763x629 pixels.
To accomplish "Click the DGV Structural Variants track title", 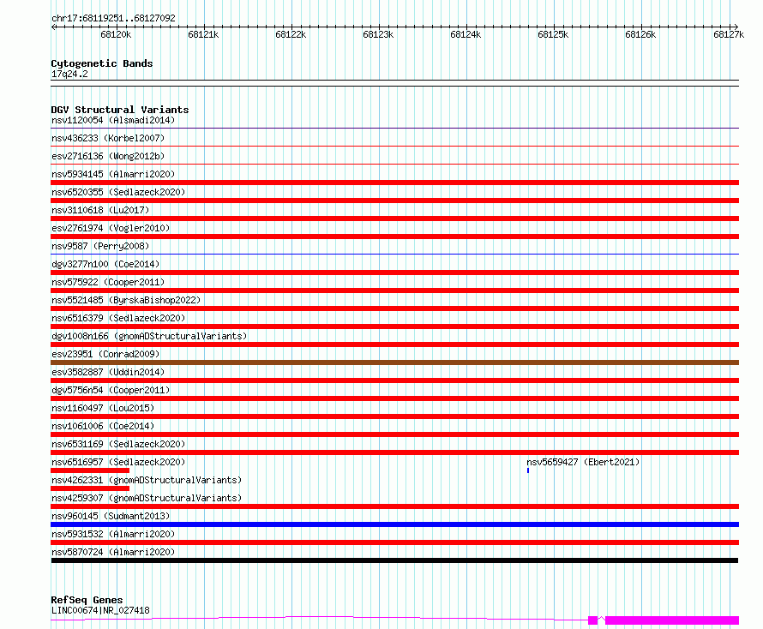I will click(x=120, y=110).
